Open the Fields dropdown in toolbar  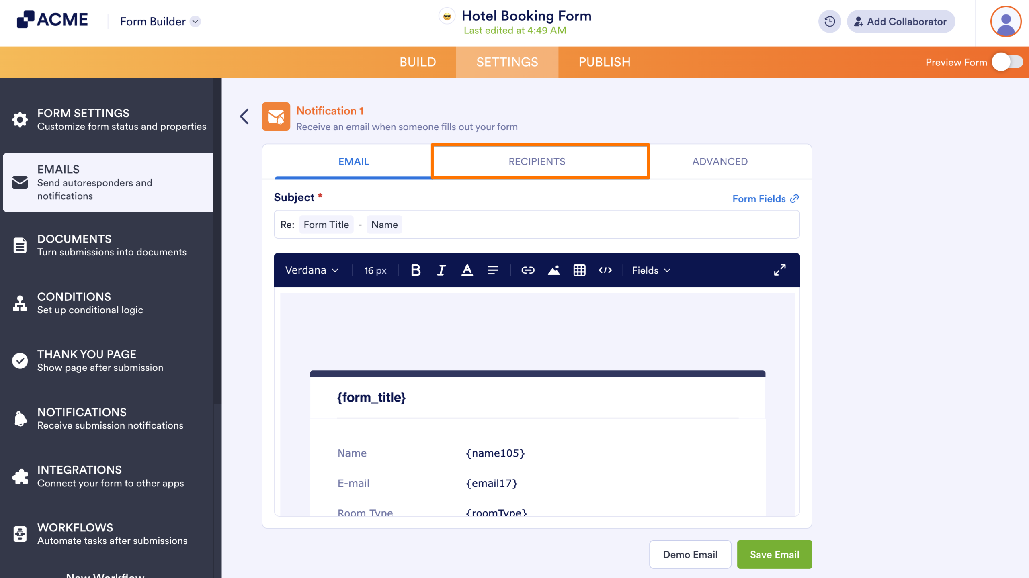651,270
